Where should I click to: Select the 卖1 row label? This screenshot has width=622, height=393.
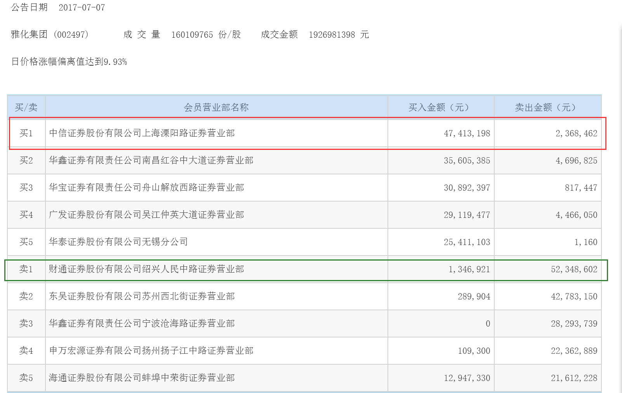tap(26, 269)
